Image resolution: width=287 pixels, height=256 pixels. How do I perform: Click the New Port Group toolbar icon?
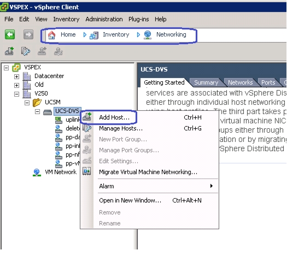pyautogui.click(x=42, y=51)
